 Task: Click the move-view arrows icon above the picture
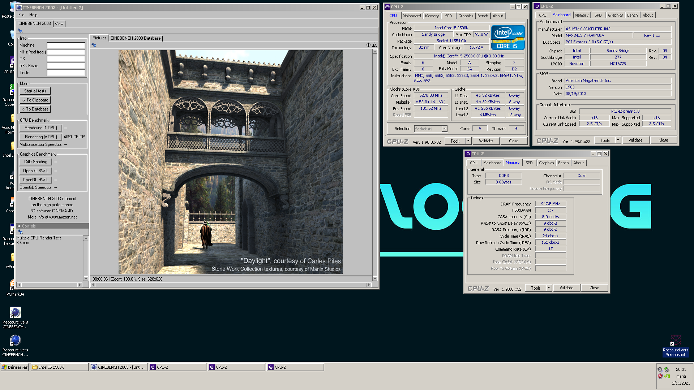coord(368,45)
